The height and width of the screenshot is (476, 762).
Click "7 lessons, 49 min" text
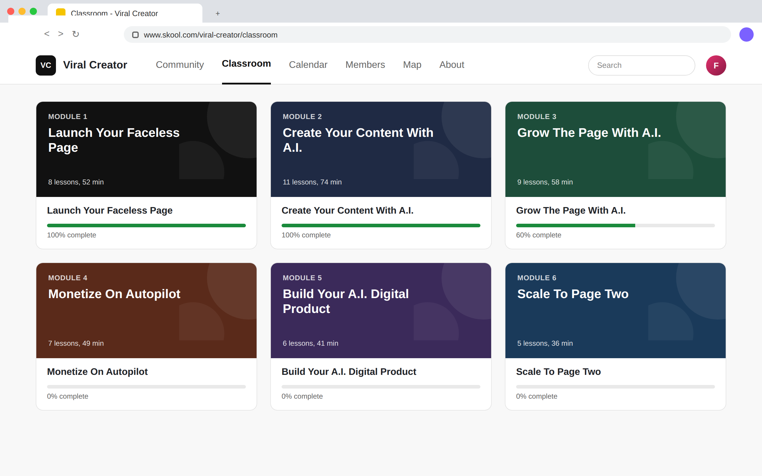(x=76, y=343)
